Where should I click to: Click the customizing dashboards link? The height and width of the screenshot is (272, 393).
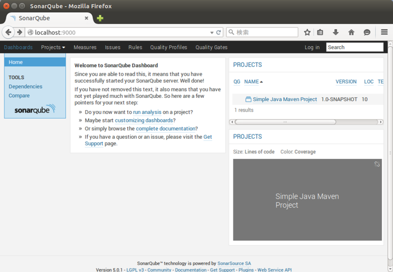[x=144, y=121]
